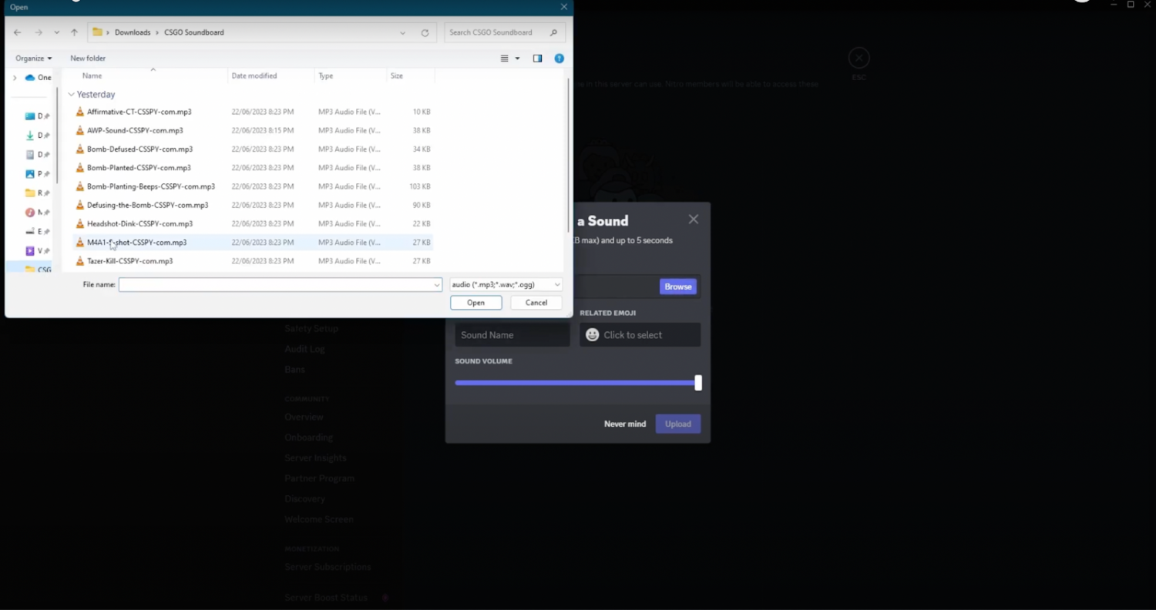Open the Organize menu
Image resolution: width=1156 pixels, height=610 pixels.
click(x=34, y=59)
